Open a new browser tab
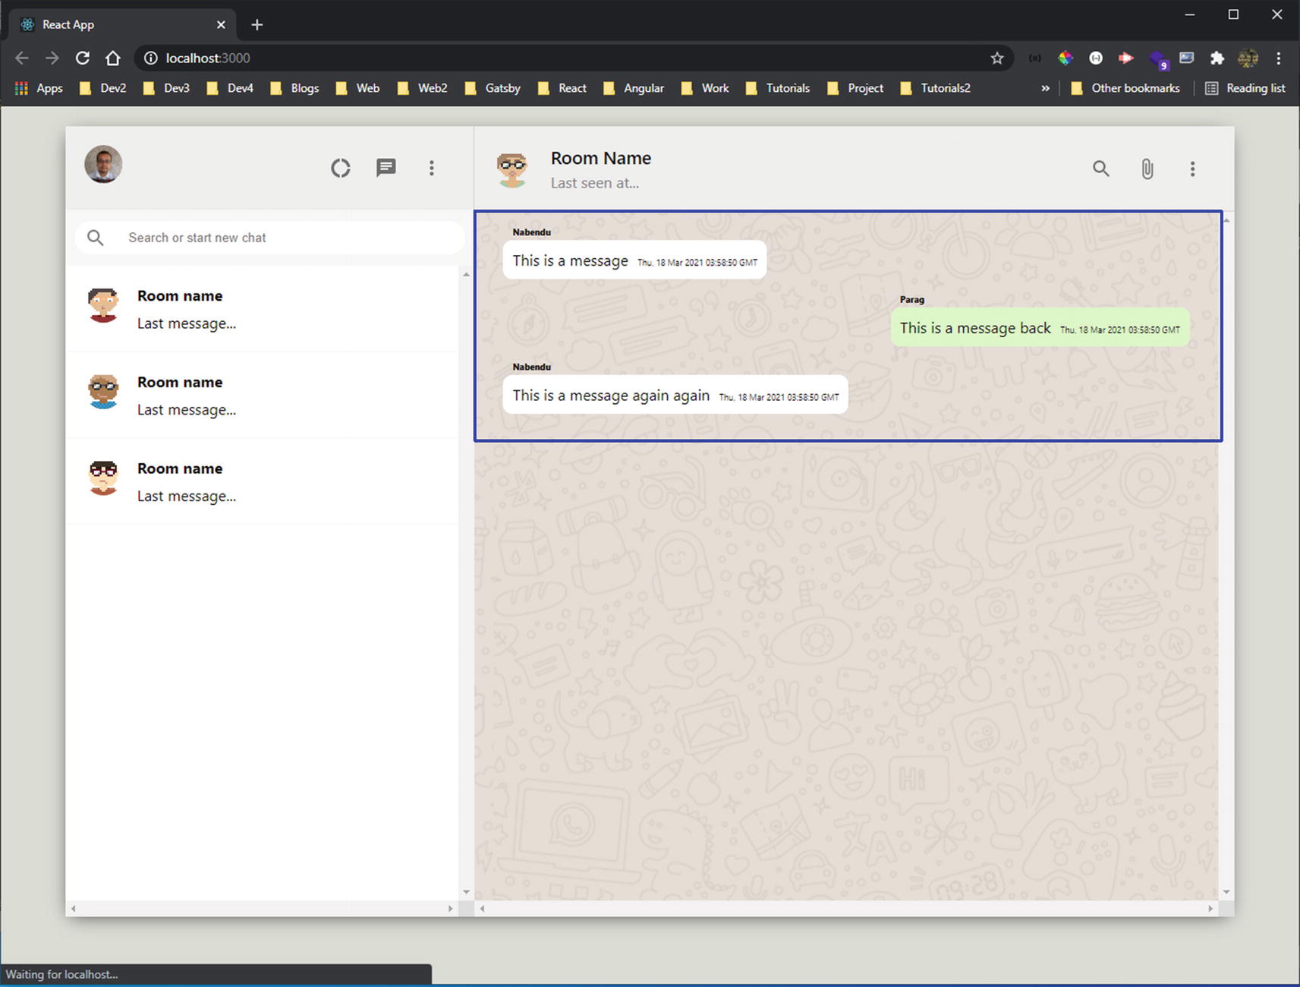1300x987 pixels. (x=257, y=25)
